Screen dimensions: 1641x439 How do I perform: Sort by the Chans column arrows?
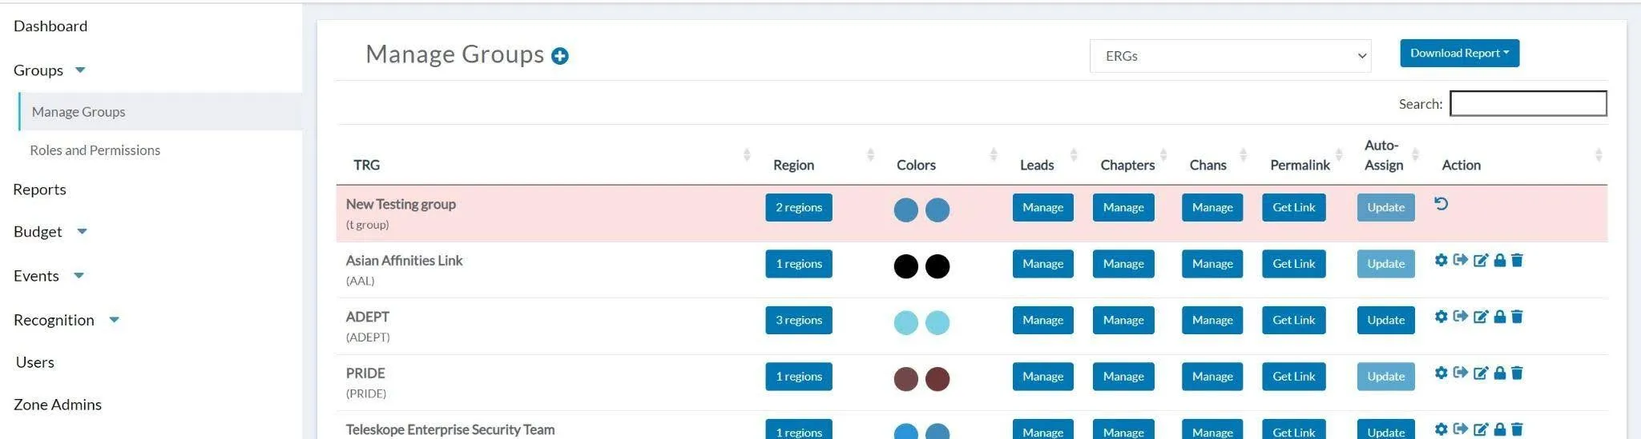tap(1243, 154)
